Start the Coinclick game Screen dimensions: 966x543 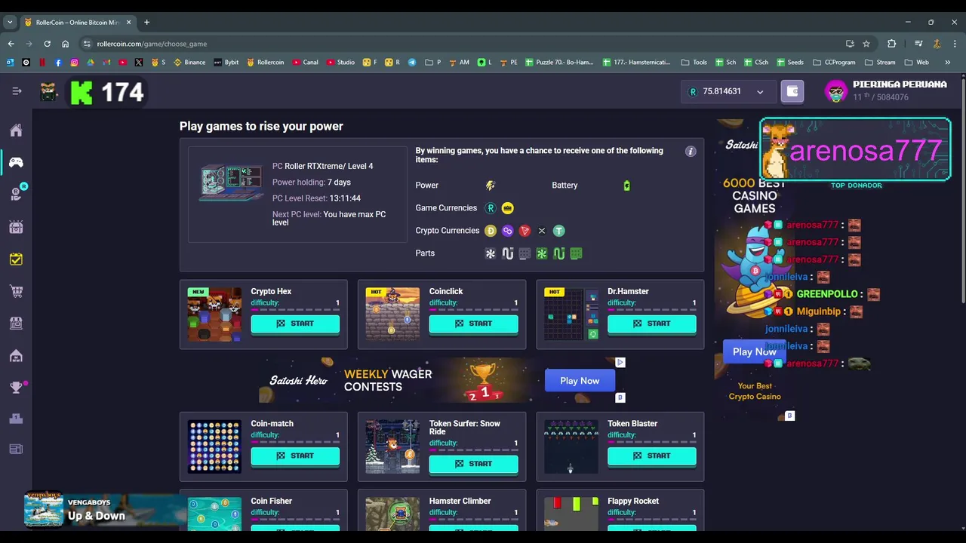(473, 324)
